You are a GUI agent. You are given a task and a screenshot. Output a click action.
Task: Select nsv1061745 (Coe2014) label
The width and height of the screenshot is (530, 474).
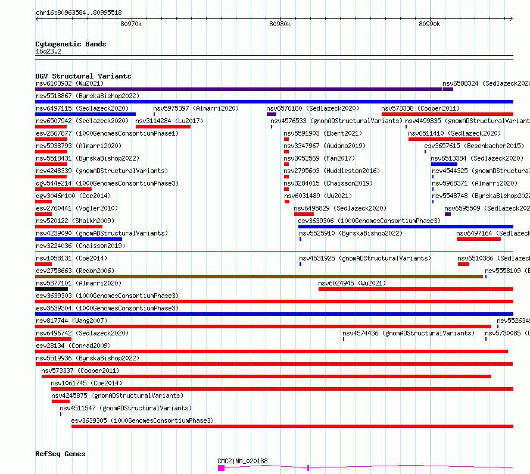(86, 383)
